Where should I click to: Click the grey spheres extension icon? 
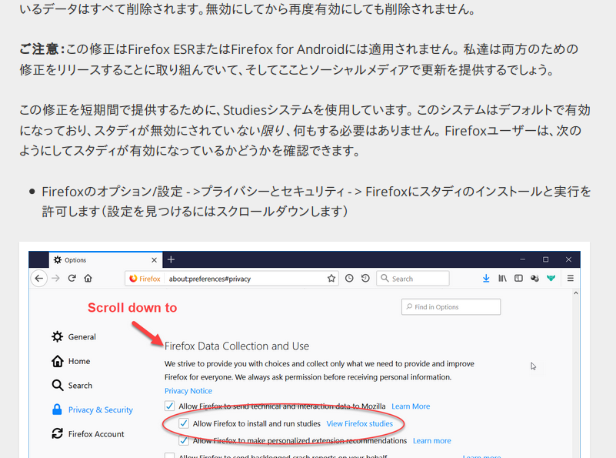[x=534, y=279]
